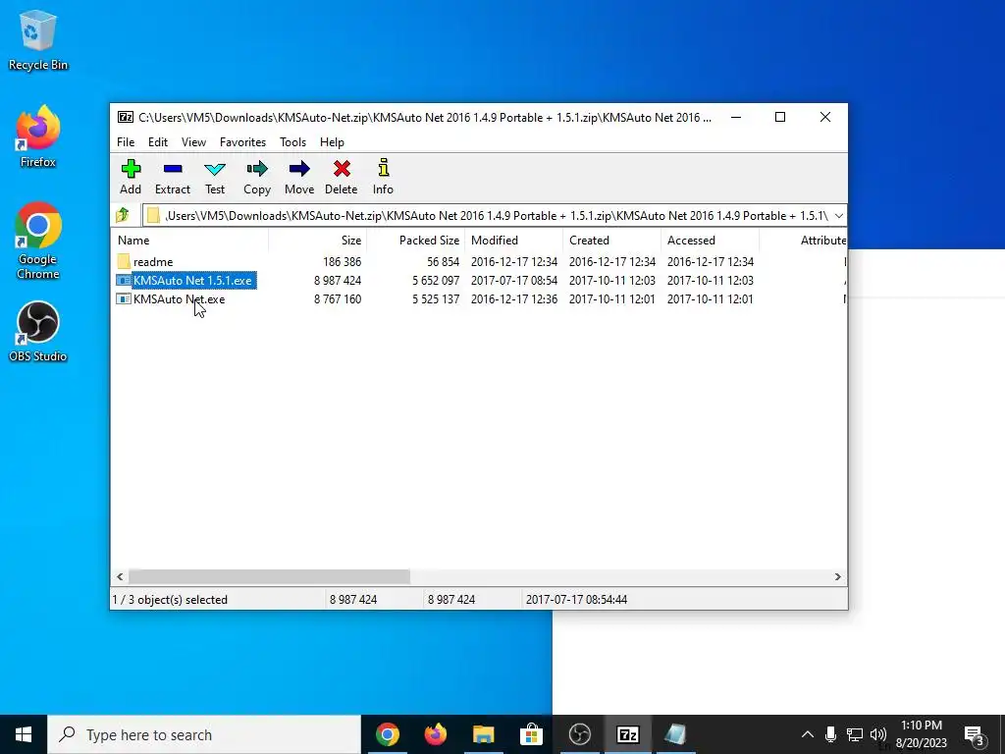Screen dimensions: 1005x754
Task: Open the File menu
Action: tap(126, 142)
